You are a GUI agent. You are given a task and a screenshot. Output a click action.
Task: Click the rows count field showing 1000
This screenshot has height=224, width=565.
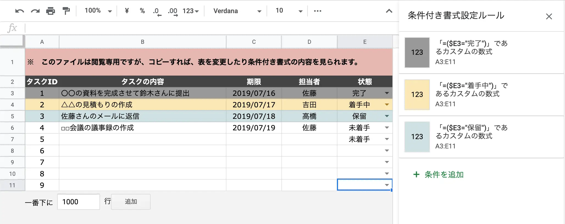click(x=79, y=202)
